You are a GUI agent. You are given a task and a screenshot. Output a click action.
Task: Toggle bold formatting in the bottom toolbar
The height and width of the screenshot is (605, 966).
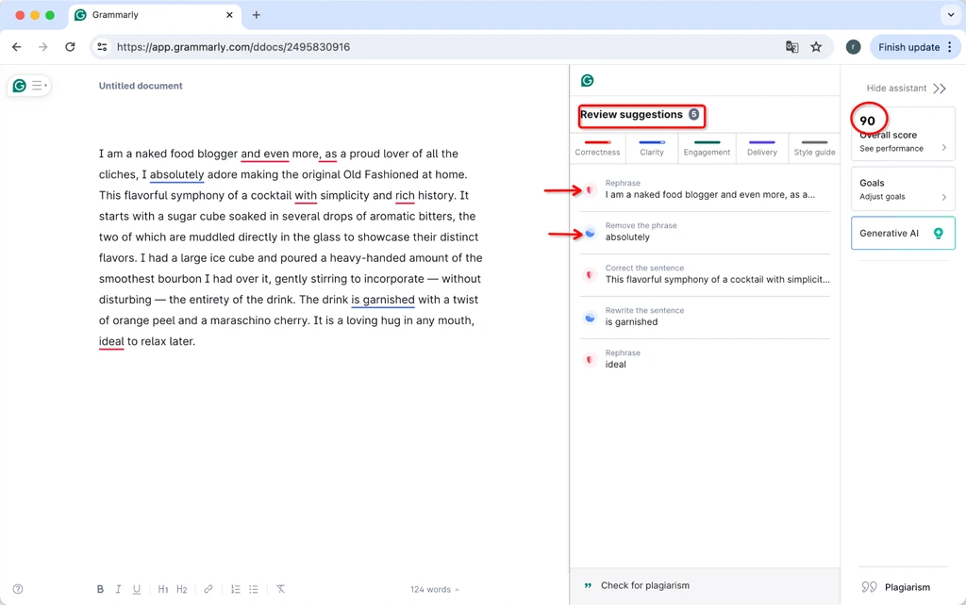pyautogui.click(x=100, y=589)
